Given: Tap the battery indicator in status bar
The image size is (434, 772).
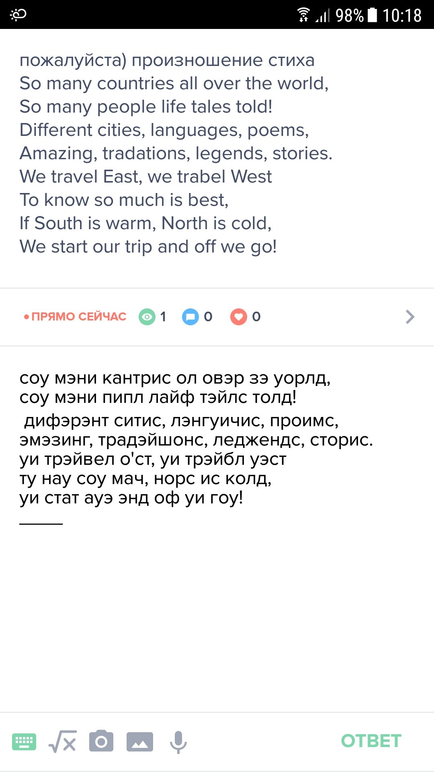Looking at the screenshot, I should pos(373,15).
